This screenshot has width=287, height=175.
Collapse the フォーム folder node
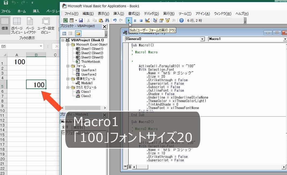point(68,66)
